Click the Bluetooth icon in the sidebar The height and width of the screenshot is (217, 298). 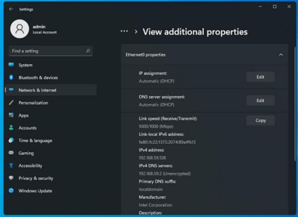pyautogui.click(x=11, y=78)
